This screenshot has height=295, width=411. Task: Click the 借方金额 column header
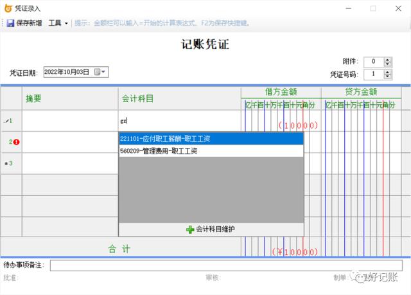coord(281,92)
